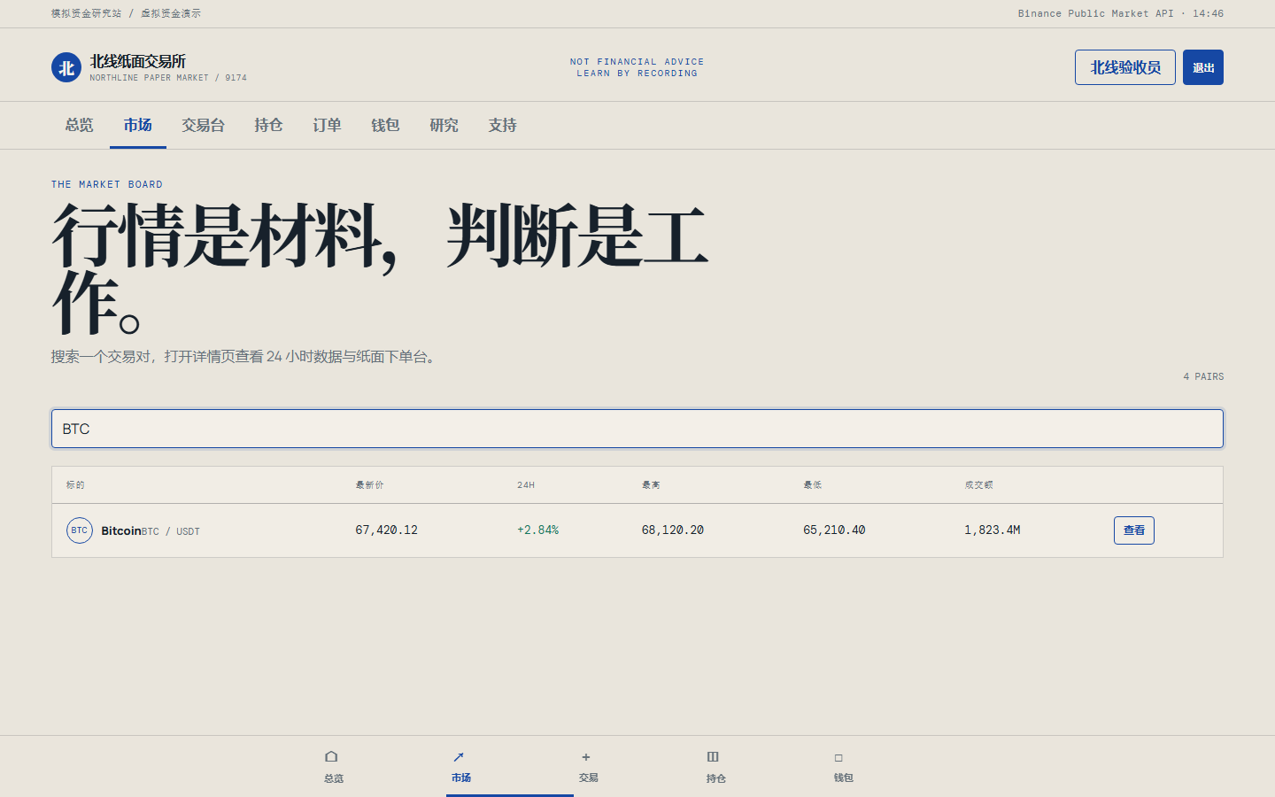Click the 最低 column header
Image resolution: width=1275 pixels, height=797 pixels.
[x=813, y=484]
